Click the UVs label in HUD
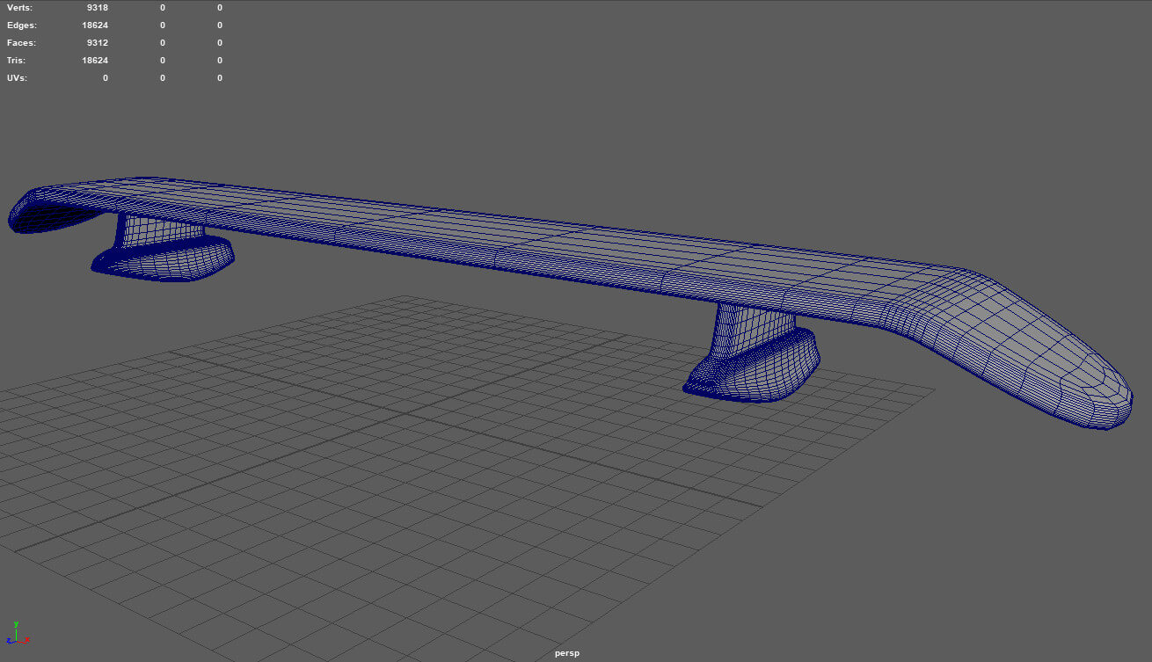The height and width of the screenshot is (662, 1152). [x=17, y=78]
